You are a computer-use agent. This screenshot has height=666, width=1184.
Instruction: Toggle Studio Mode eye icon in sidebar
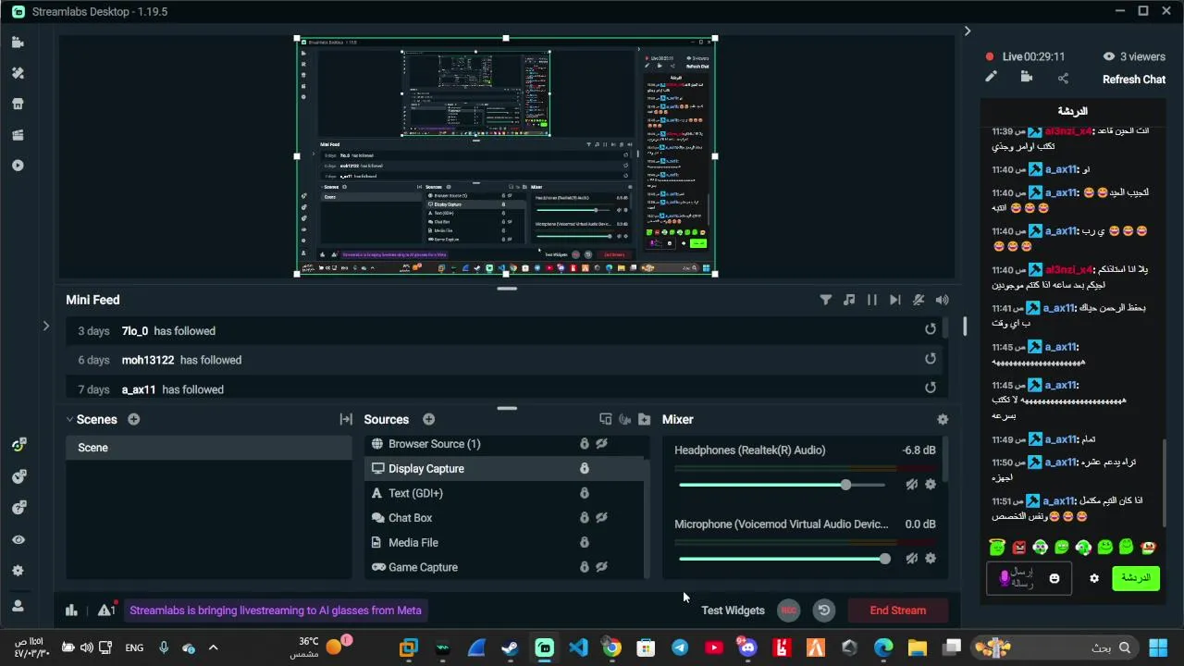[x=18, y=539]
